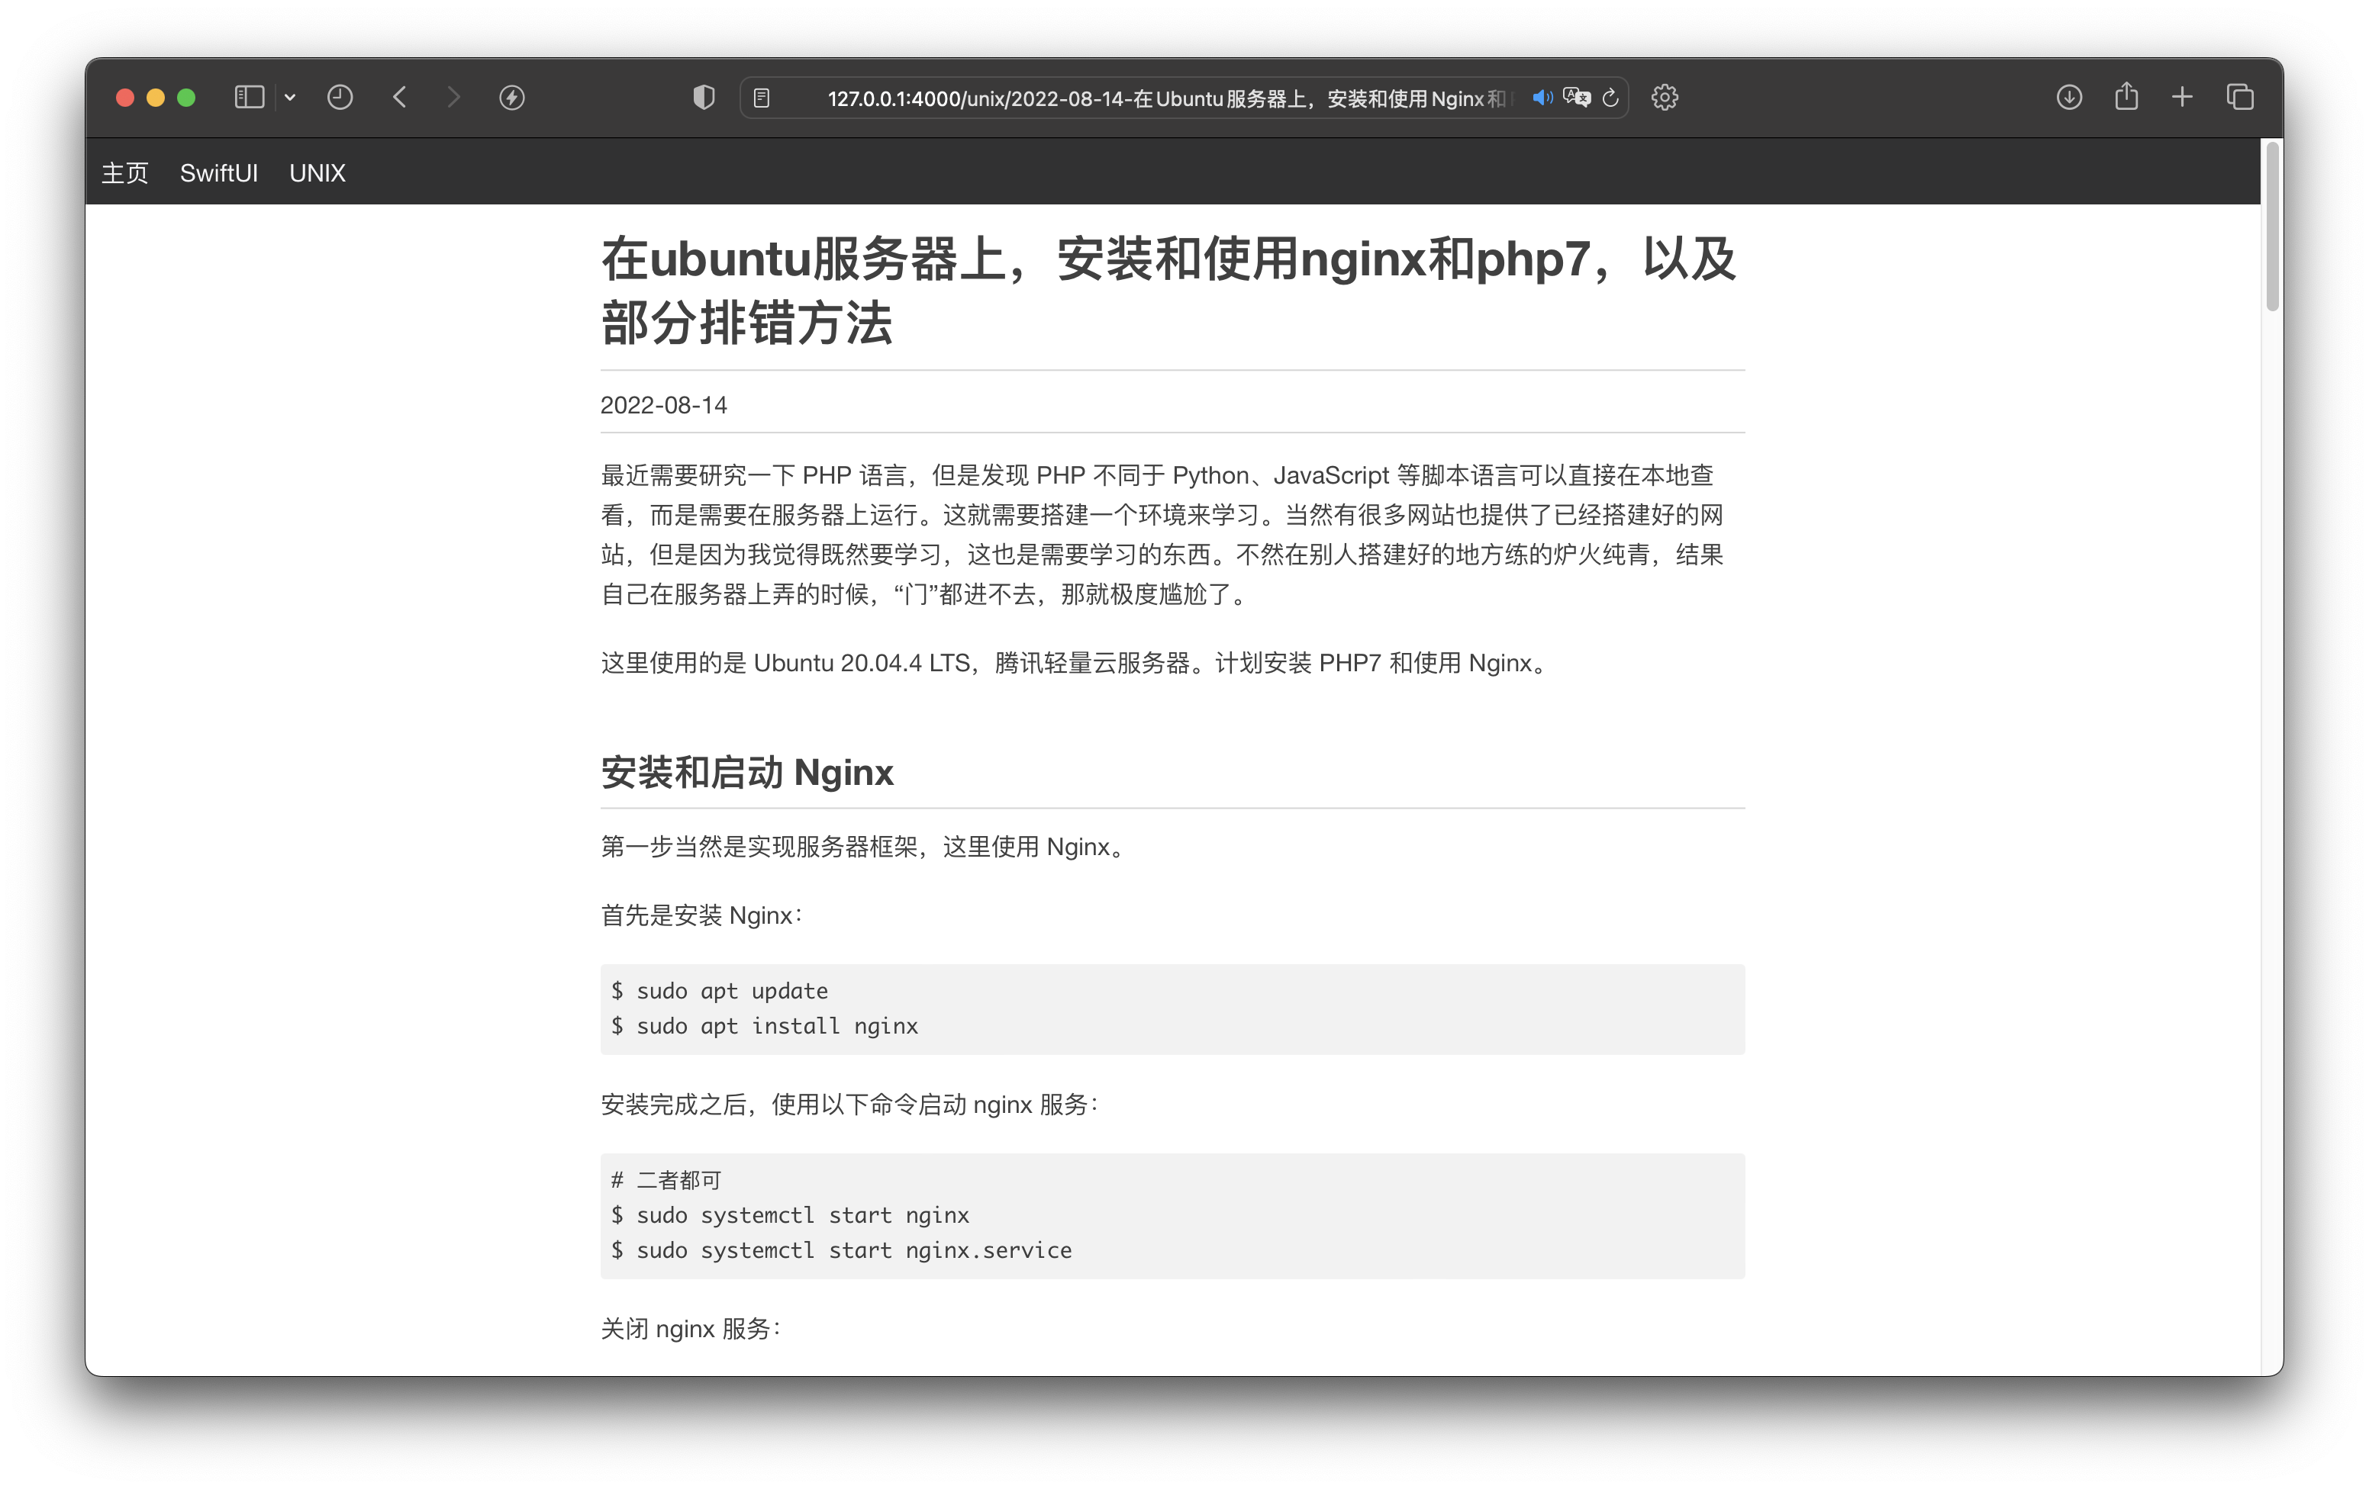This screenshot has width=2369, height=1489.
Task: Click the translate page icon
Action: [x=1577, y=98]
